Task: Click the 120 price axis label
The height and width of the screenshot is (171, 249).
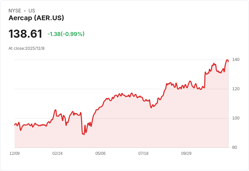Action: tap(236, 89)
